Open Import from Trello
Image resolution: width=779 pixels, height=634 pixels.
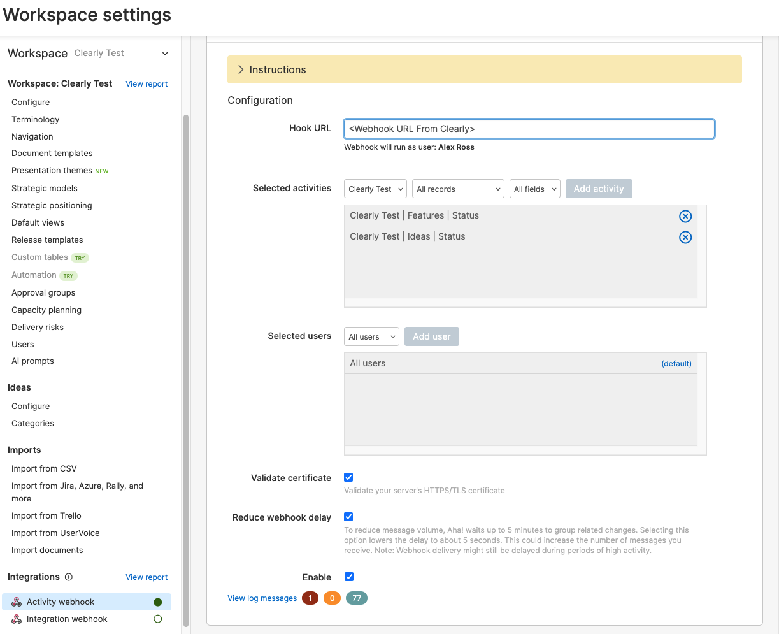[46, 515]
